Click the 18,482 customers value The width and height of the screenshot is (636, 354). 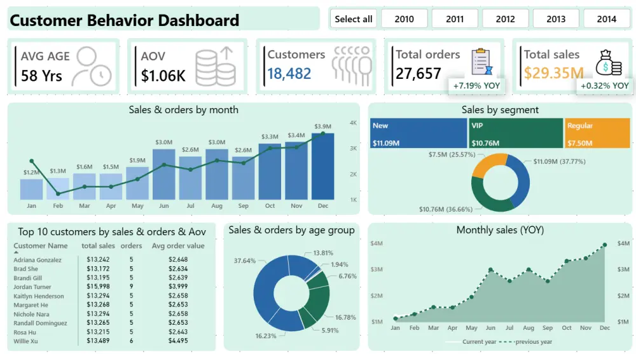click(x=289, y=73)
